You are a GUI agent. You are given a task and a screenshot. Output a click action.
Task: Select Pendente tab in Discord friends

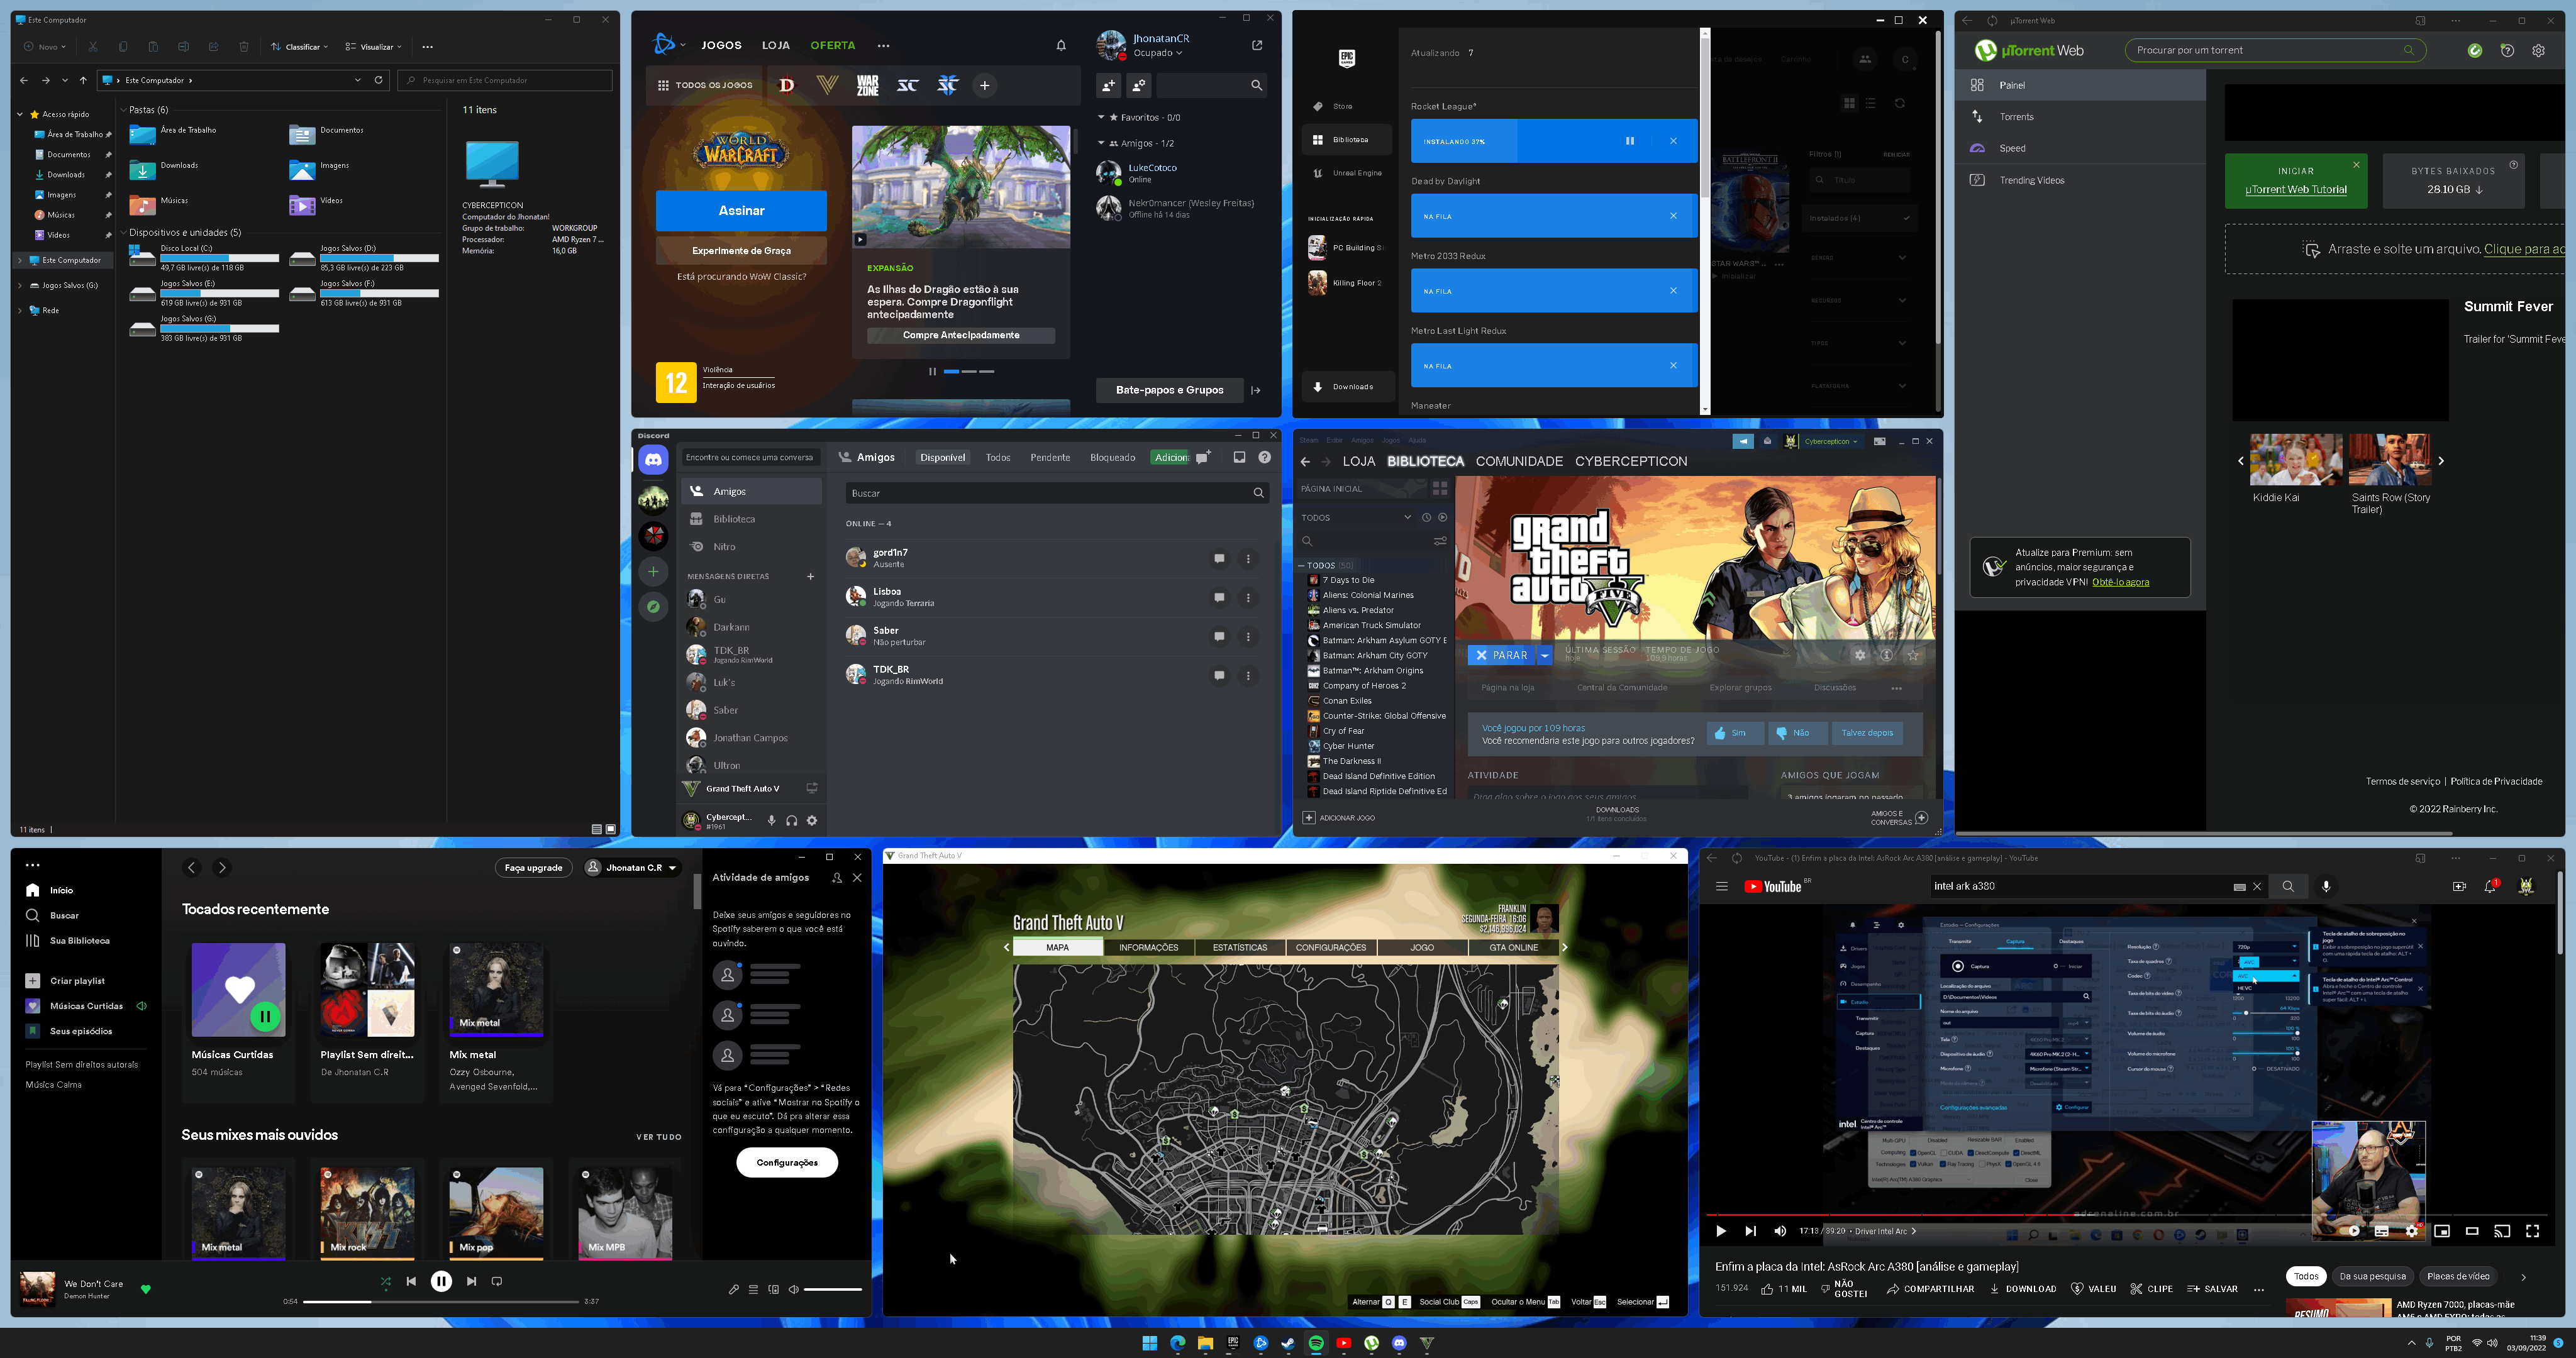pos(1050,457)
